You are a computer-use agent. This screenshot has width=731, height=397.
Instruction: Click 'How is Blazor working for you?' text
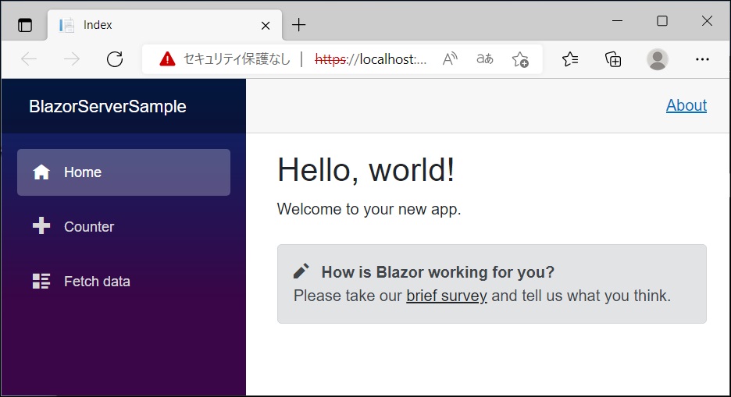click(438, 271)
